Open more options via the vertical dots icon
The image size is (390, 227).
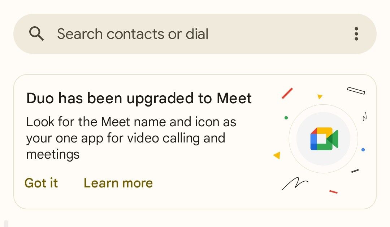tap(356, 33)
